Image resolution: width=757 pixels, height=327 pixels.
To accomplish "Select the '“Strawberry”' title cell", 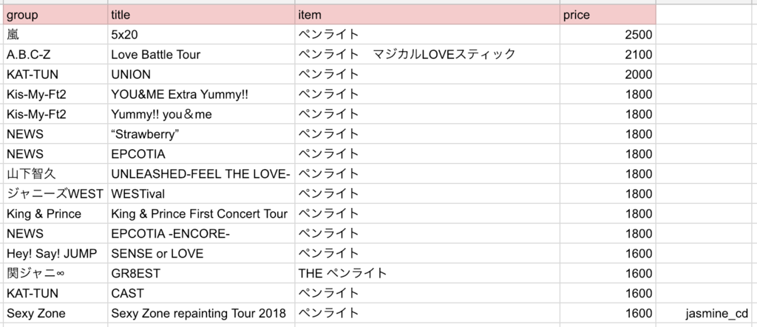I will tap(201, 134).
